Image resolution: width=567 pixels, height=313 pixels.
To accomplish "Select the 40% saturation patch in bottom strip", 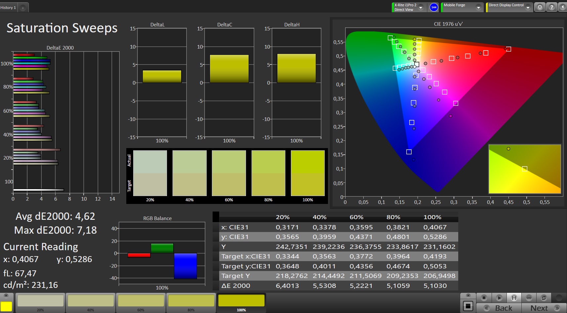I will [91, 302].
